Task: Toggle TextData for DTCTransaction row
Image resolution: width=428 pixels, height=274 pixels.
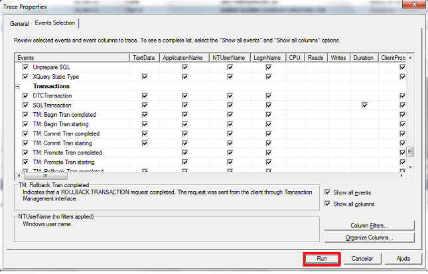Action: pos(145,96)
